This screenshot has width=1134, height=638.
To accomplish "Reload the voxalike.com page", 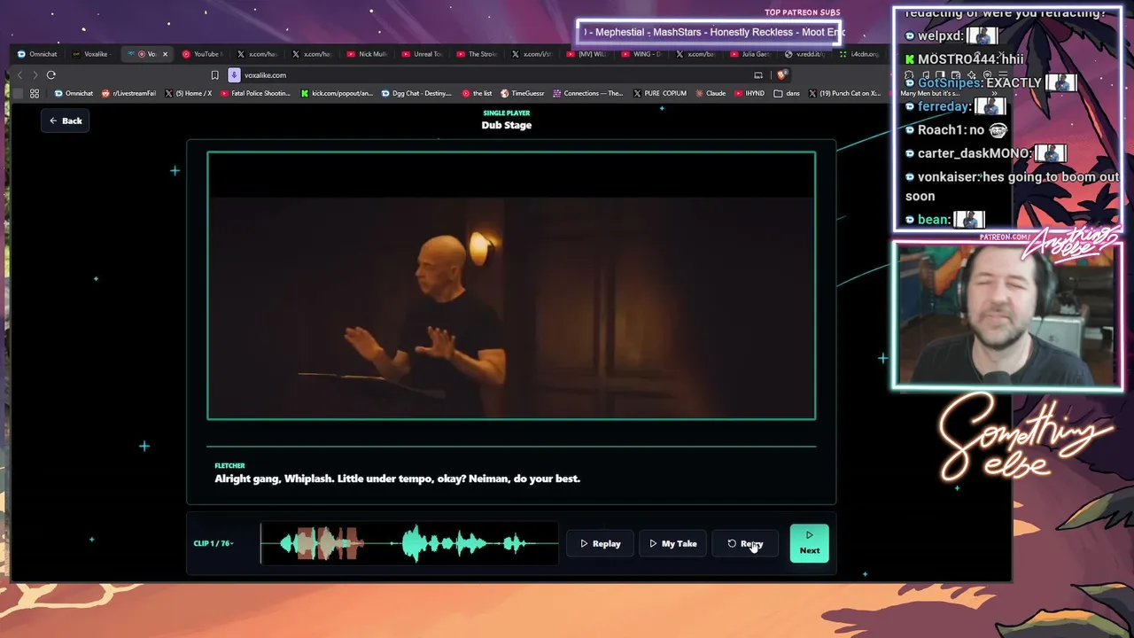I will coord(51,75).
